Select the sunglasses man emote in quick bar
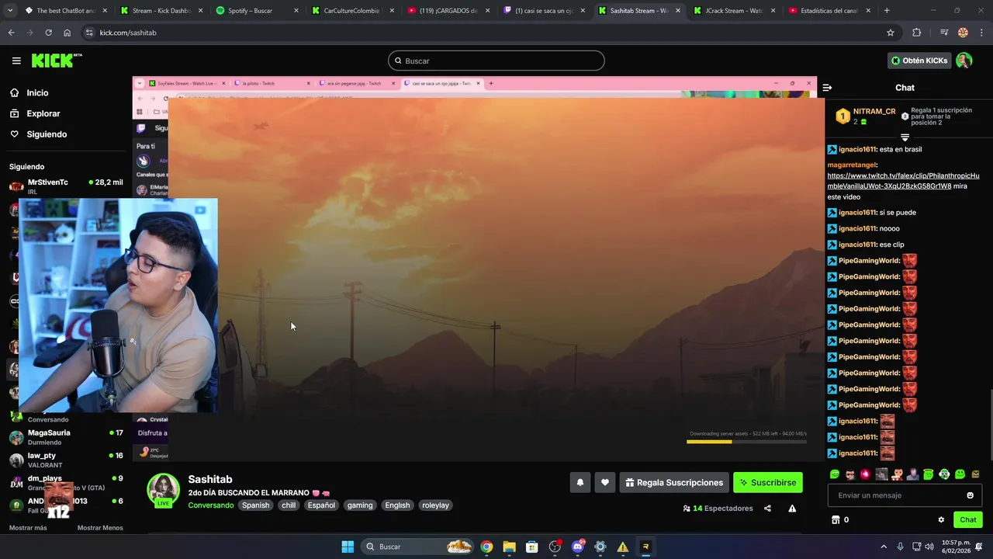Viewport: 993px width, 559px height. tap(849, 474)
